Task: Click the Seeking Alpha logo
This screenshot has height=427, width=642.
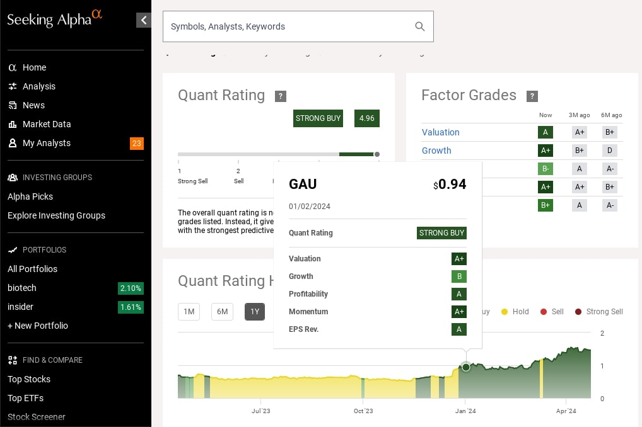Action: coord(54,19)
